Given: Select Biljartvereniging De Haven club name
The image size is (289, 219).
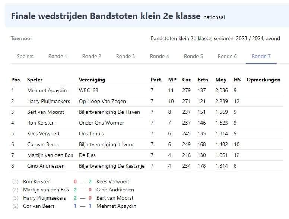Looking at the screenshot, I should click(109, 112).
